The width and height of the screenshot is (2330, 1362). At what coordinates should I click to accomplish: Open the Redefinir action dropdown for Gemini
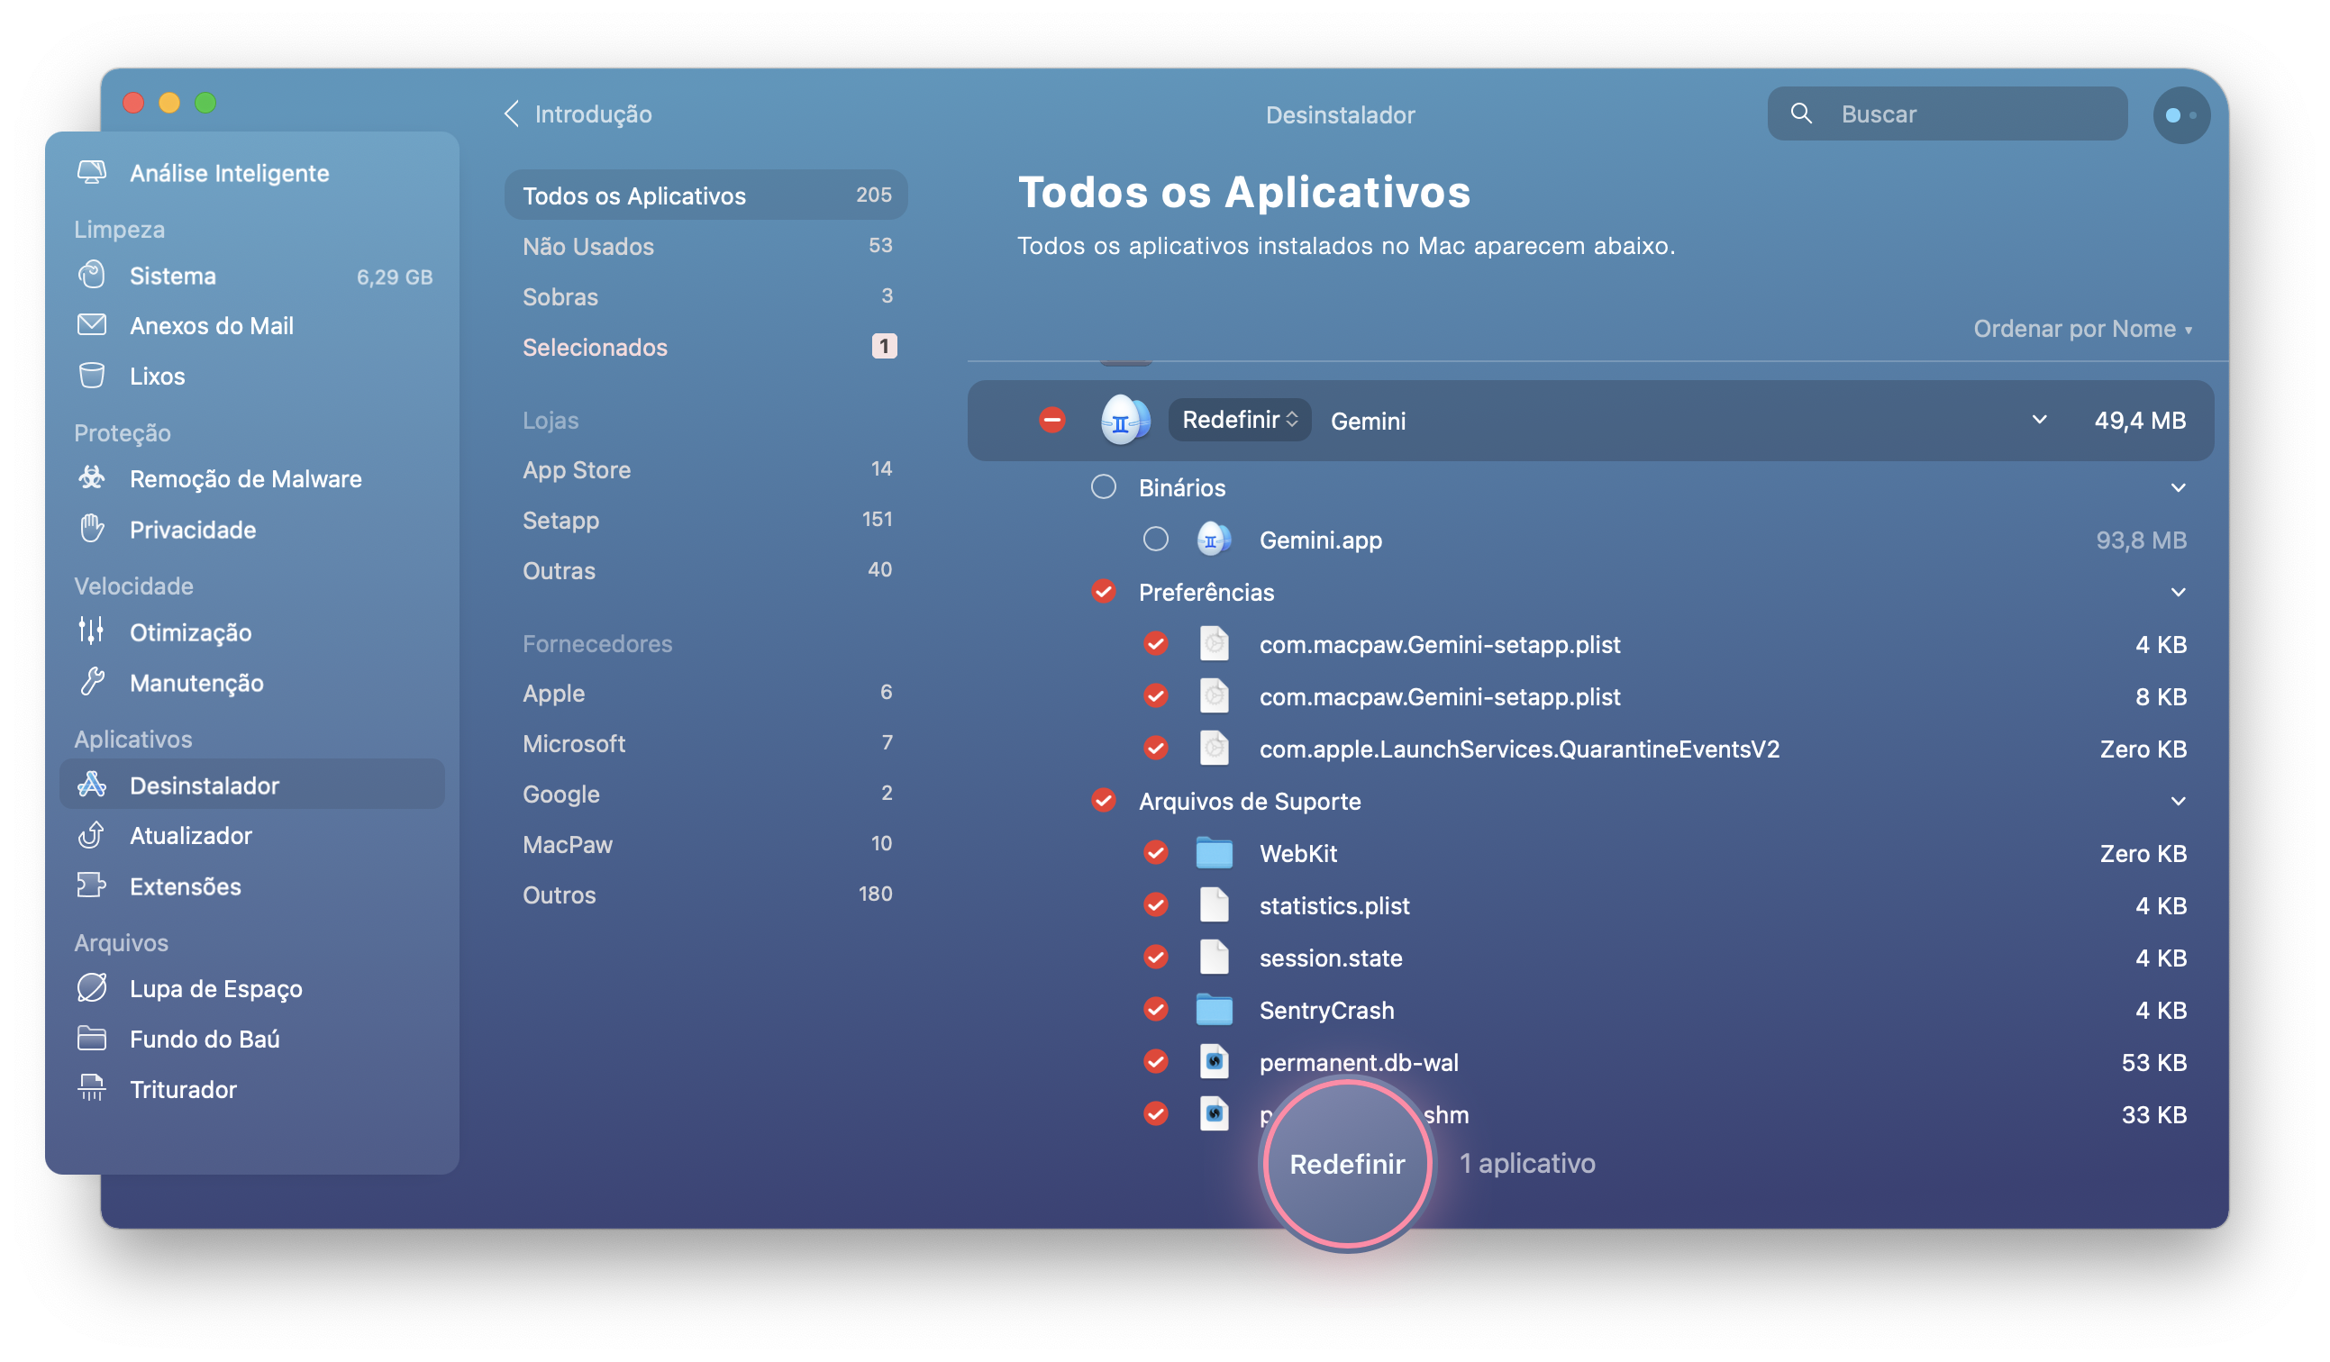click(1239, 420)
